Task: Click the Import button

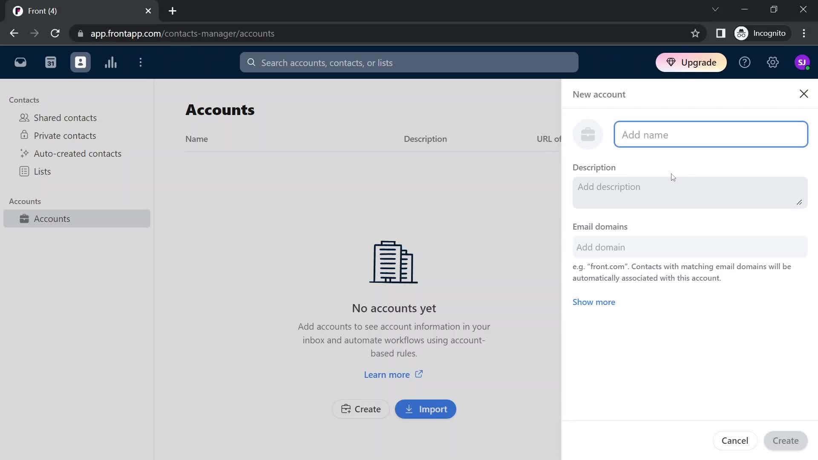Action: point(425,409)
